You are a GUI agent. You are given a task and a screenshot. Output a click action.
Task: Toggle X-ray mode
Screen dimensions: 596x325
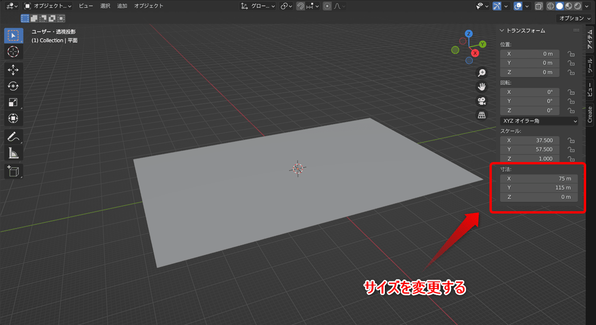point(539,6)
